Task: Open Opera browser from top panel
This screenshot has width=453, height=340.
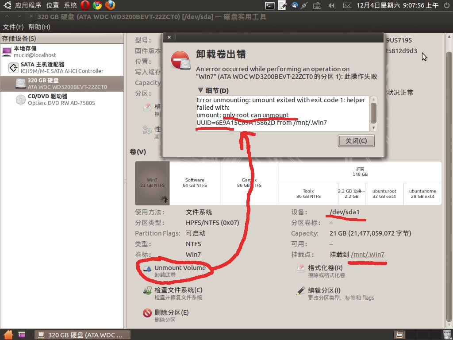Action: 85,5
